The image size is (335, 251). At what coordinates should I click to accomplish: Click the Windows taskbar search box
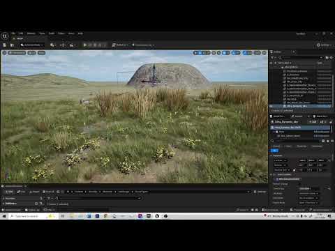tap(33, 216)
